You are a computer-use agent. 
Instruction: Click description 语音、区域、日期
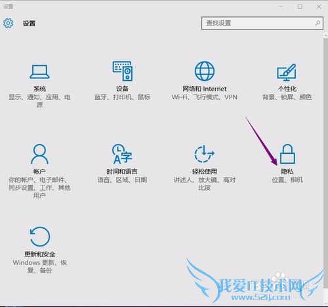pos(122,180)
